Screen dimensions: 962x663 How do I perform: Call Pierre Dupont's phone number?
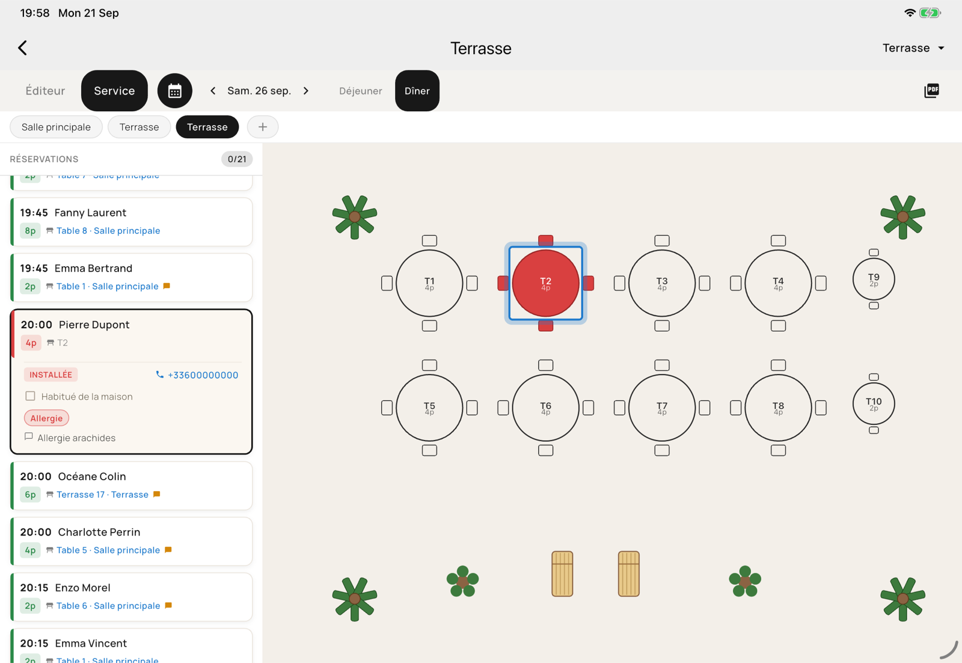pos(197,375)
